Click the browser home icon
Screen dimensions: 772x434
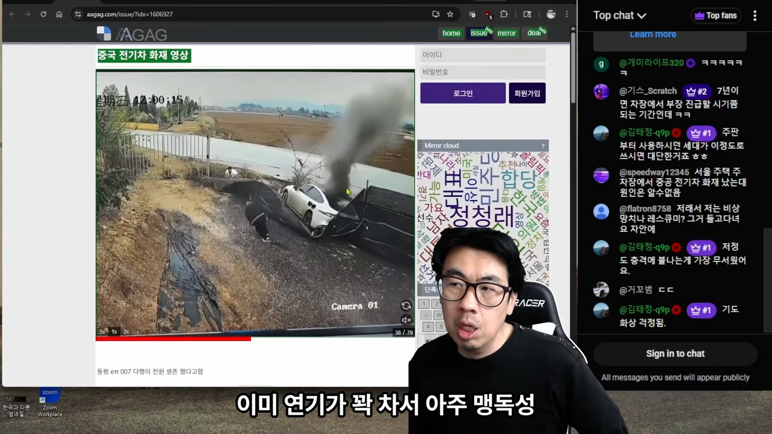(59, 14)
